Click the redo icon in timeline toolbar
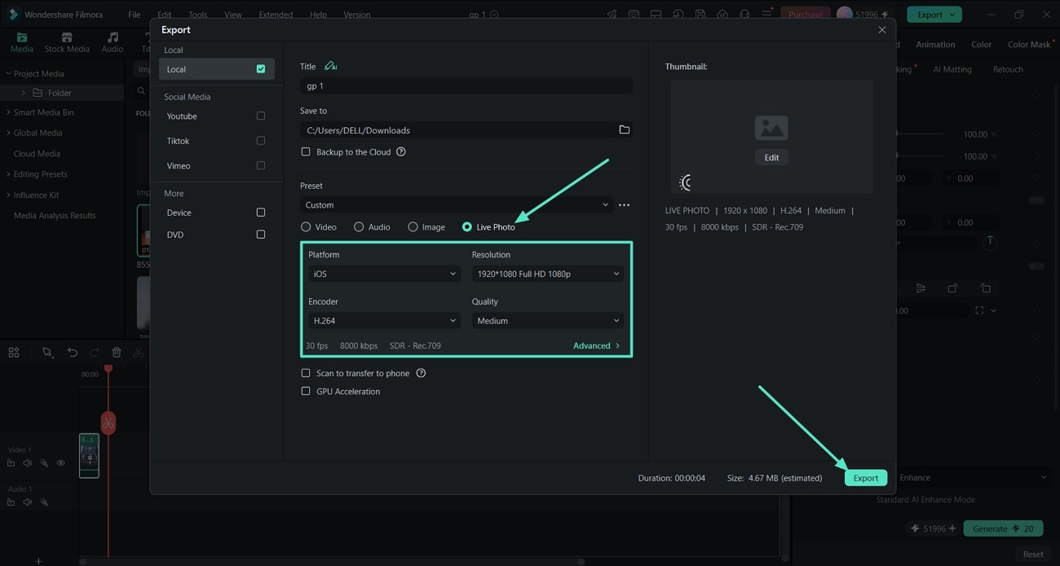 [94, 352]
